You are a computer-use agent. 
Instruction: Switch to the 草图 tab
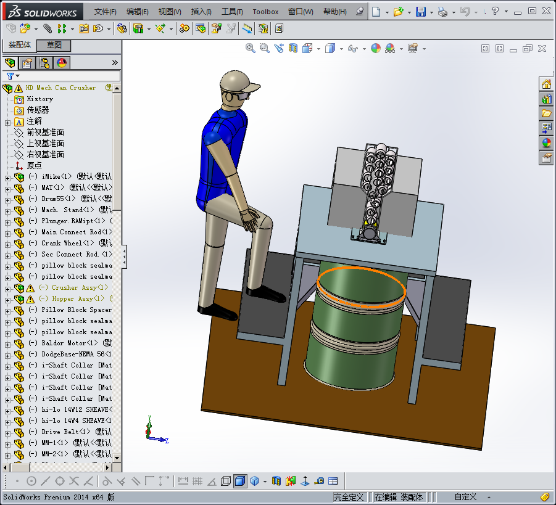tap(54, 45)
